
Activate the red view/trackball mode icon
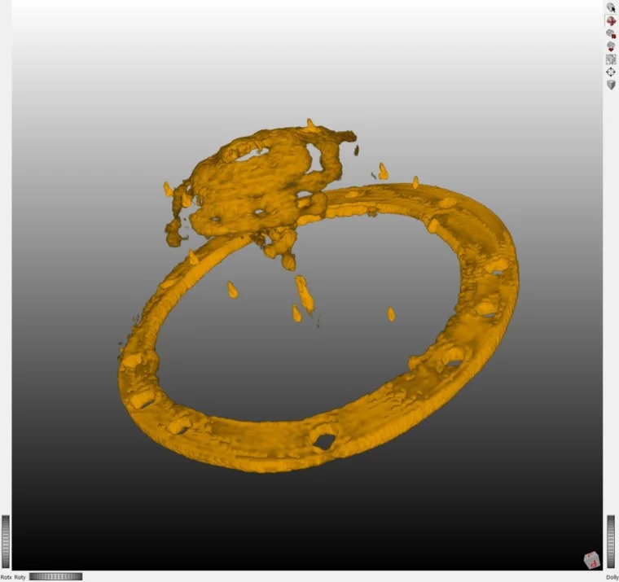(611, 20)
